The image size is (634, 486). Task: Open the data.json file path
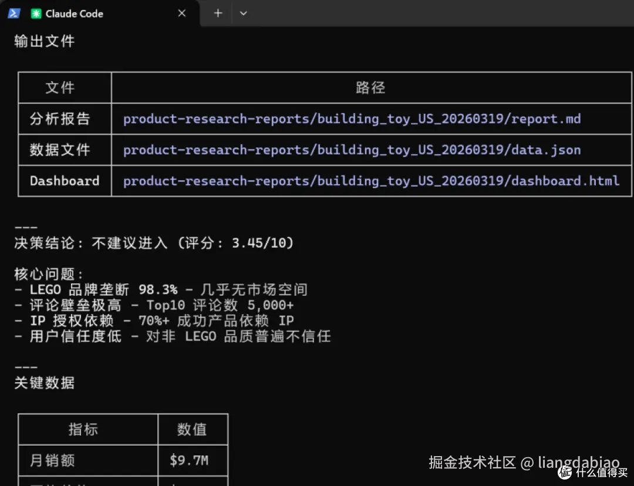[352, 150]
